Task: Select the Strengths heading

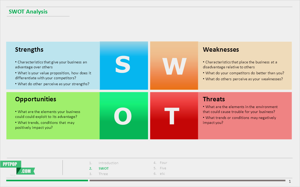Action: coord(29,50)
